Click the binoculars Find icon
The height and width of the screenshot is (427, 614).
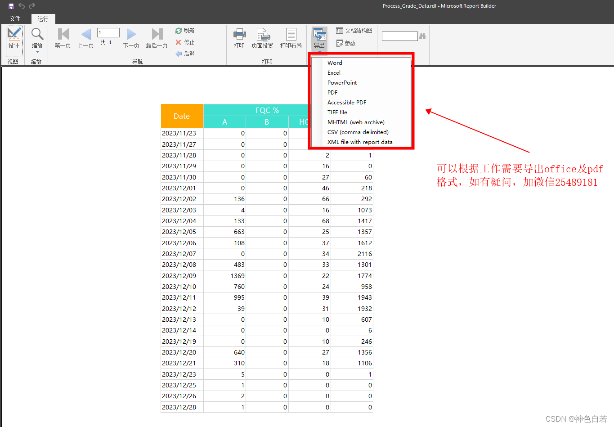pyautogui.click(x=422, y=36)
